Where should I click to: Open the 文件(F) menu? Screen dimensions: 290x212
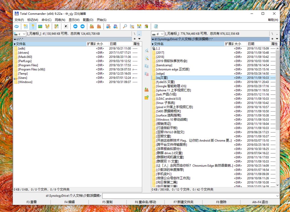pos(19,20)
